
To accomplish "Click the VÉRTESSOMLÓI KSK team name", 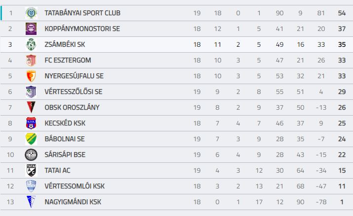I will pos(75,186).
